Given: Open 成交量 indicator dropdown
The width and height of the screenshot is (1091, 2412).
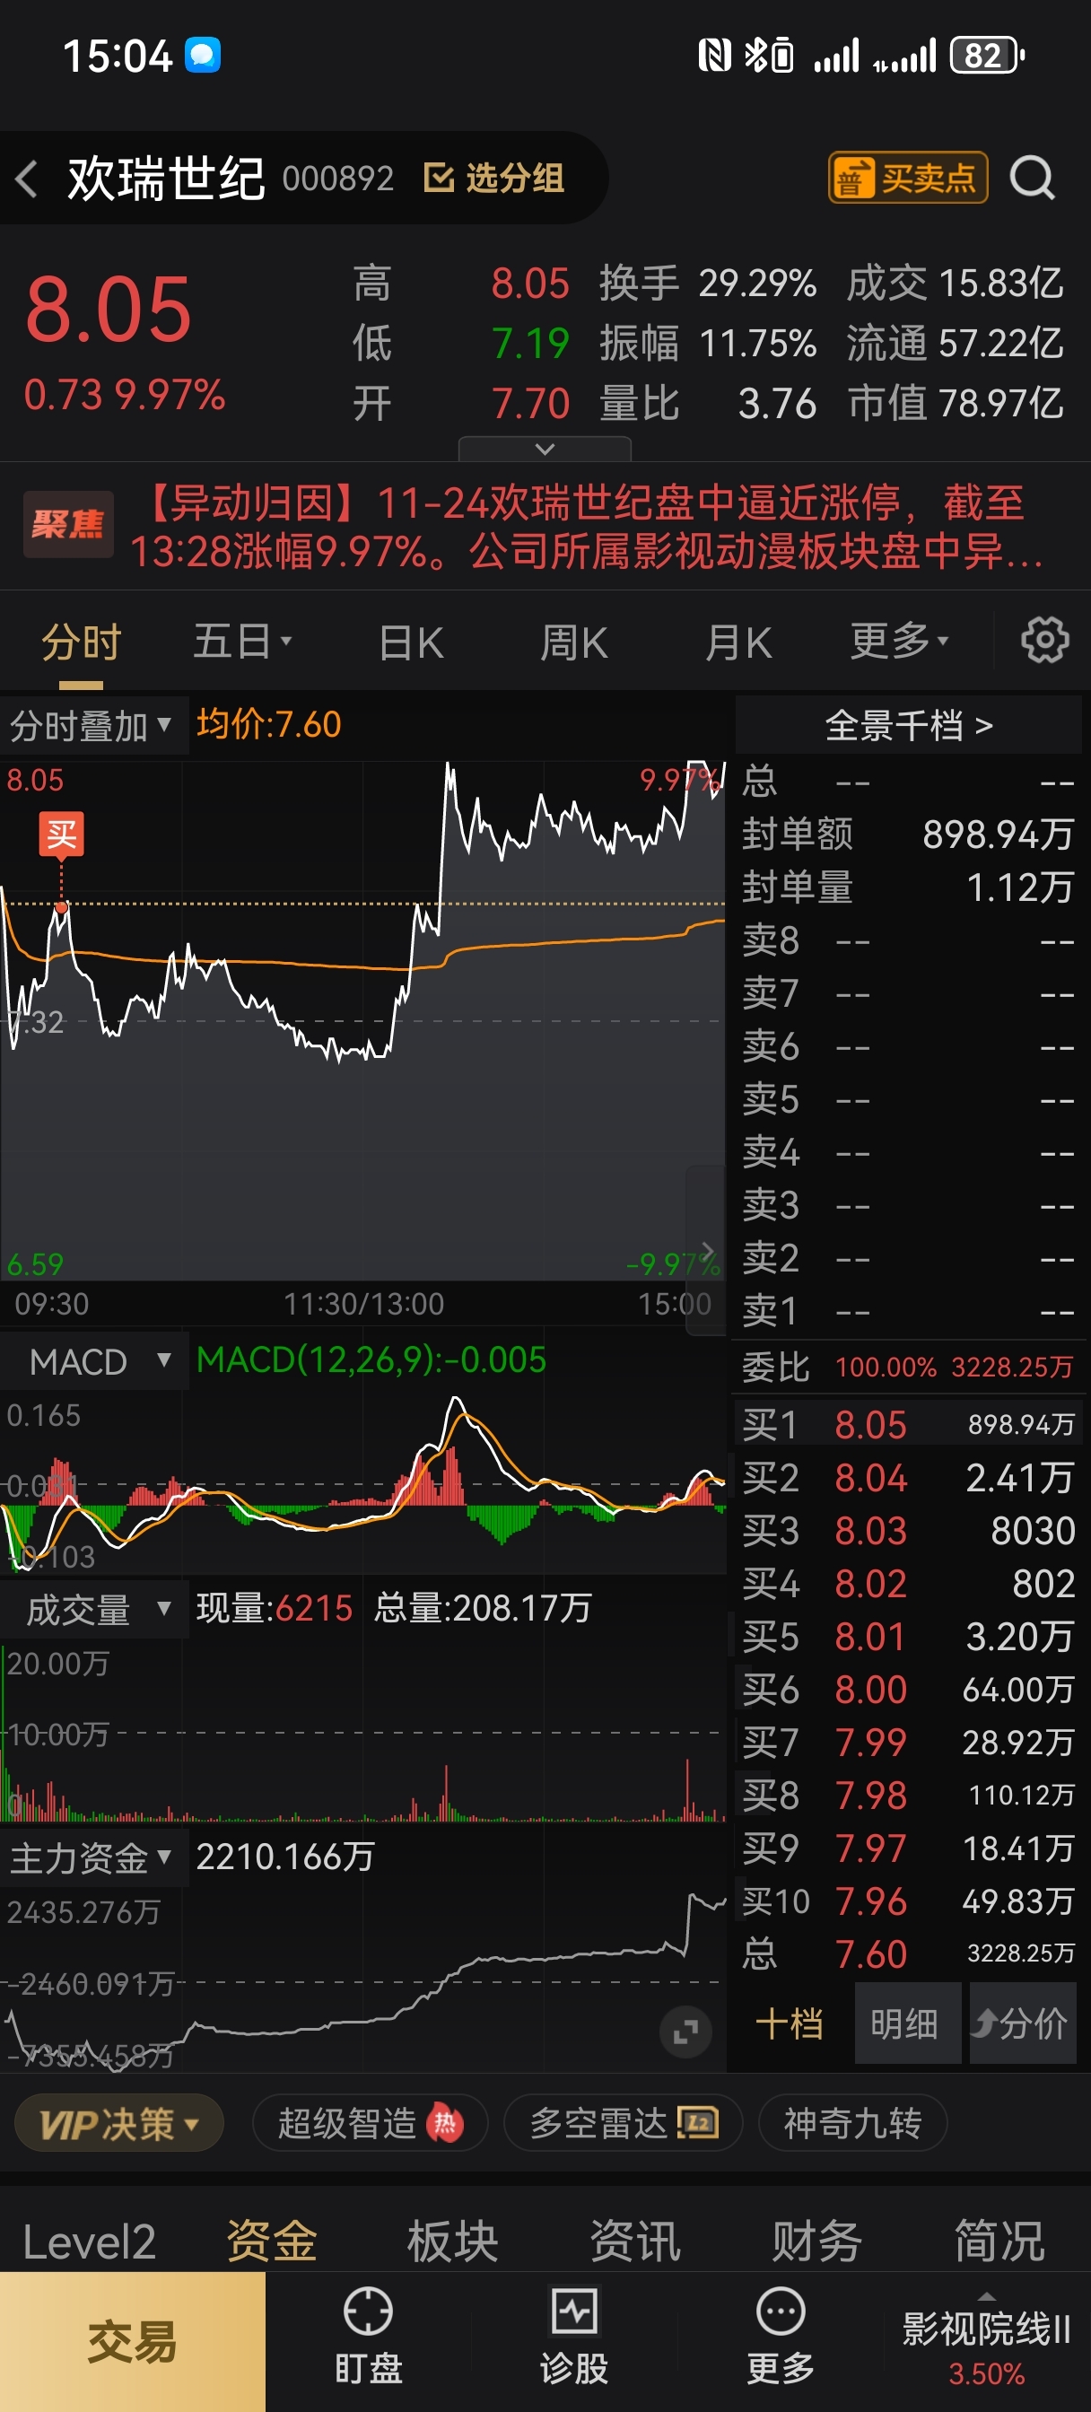Looking at the screenshot, I should click(93, 1609).
